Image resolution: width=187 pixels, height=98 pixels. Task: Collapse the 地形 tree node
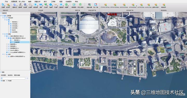[x=3, y=54]
